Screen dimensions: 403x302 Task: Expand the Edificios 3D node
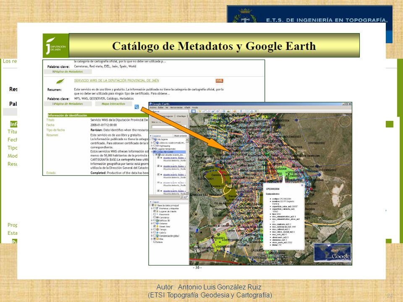[152, 220]
